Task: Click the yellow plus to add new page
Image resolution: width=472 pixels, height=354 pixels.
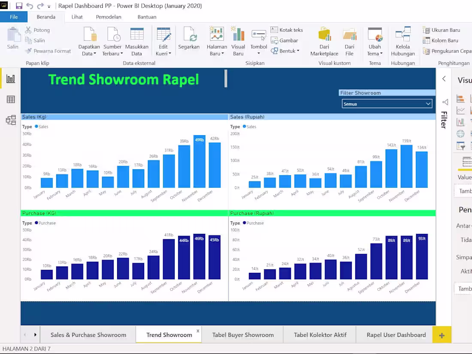Action: 442,335
